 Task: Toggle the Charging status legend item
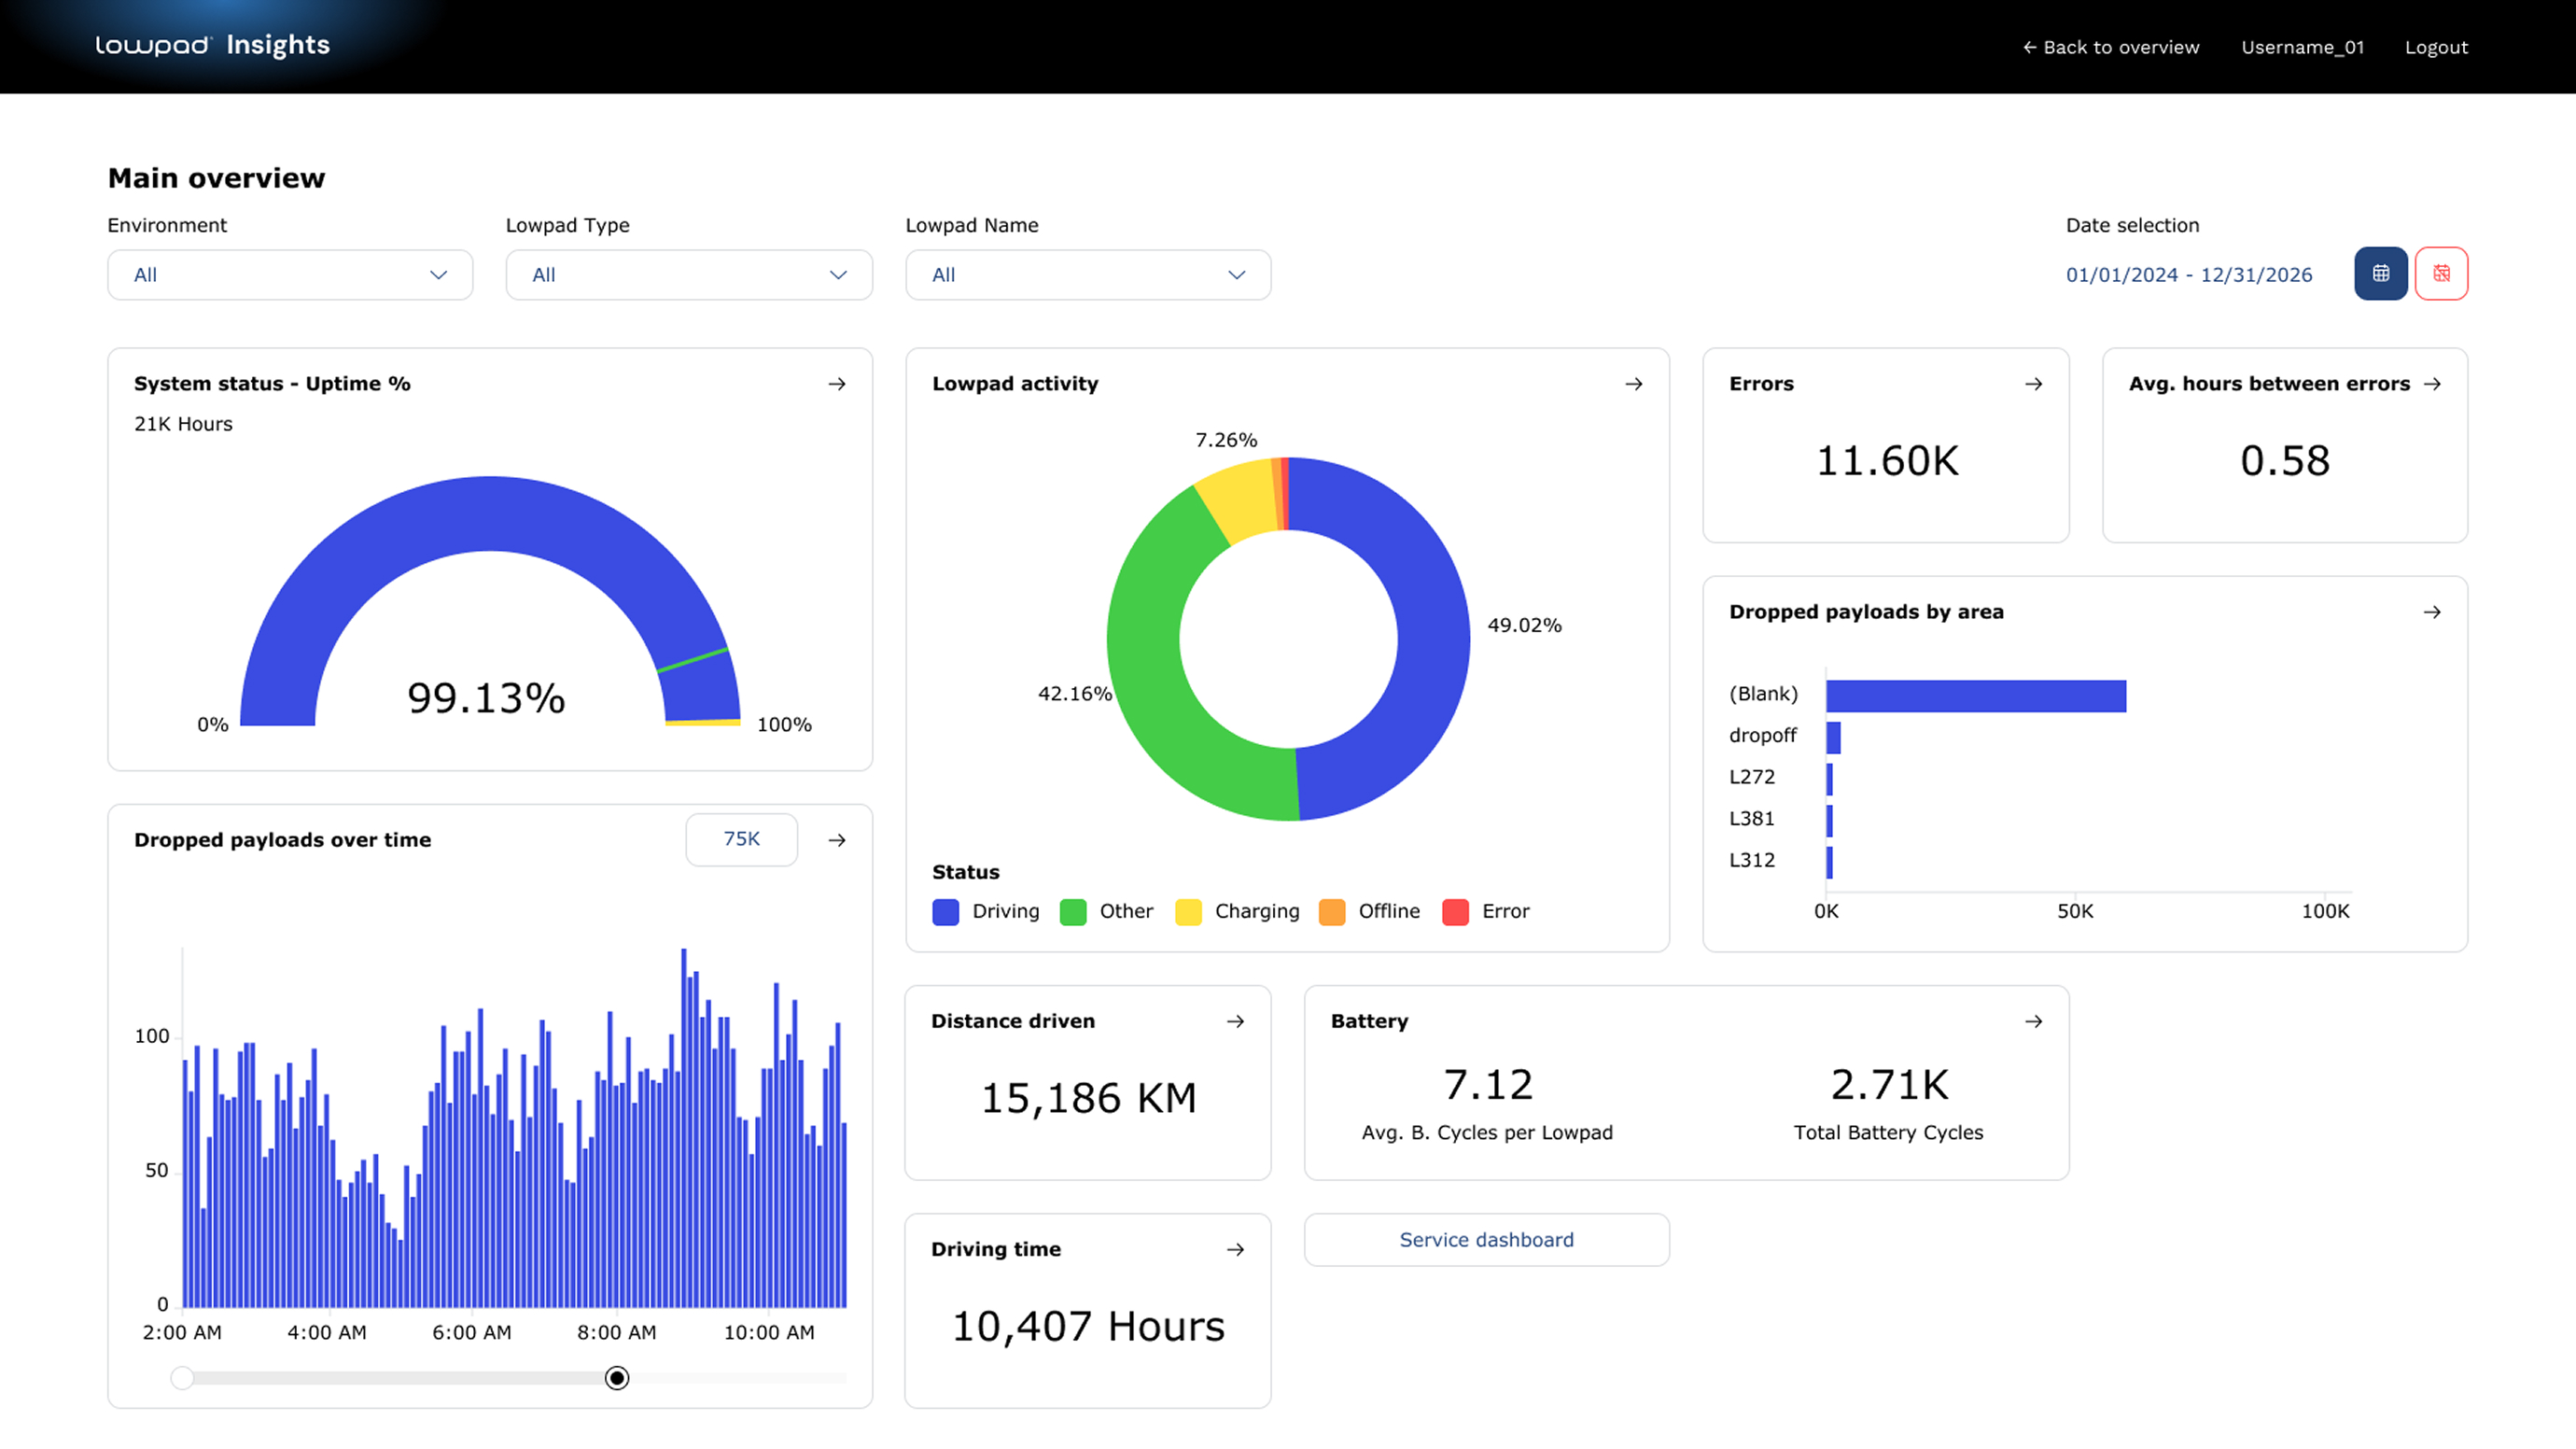[x=1238, y=911]
